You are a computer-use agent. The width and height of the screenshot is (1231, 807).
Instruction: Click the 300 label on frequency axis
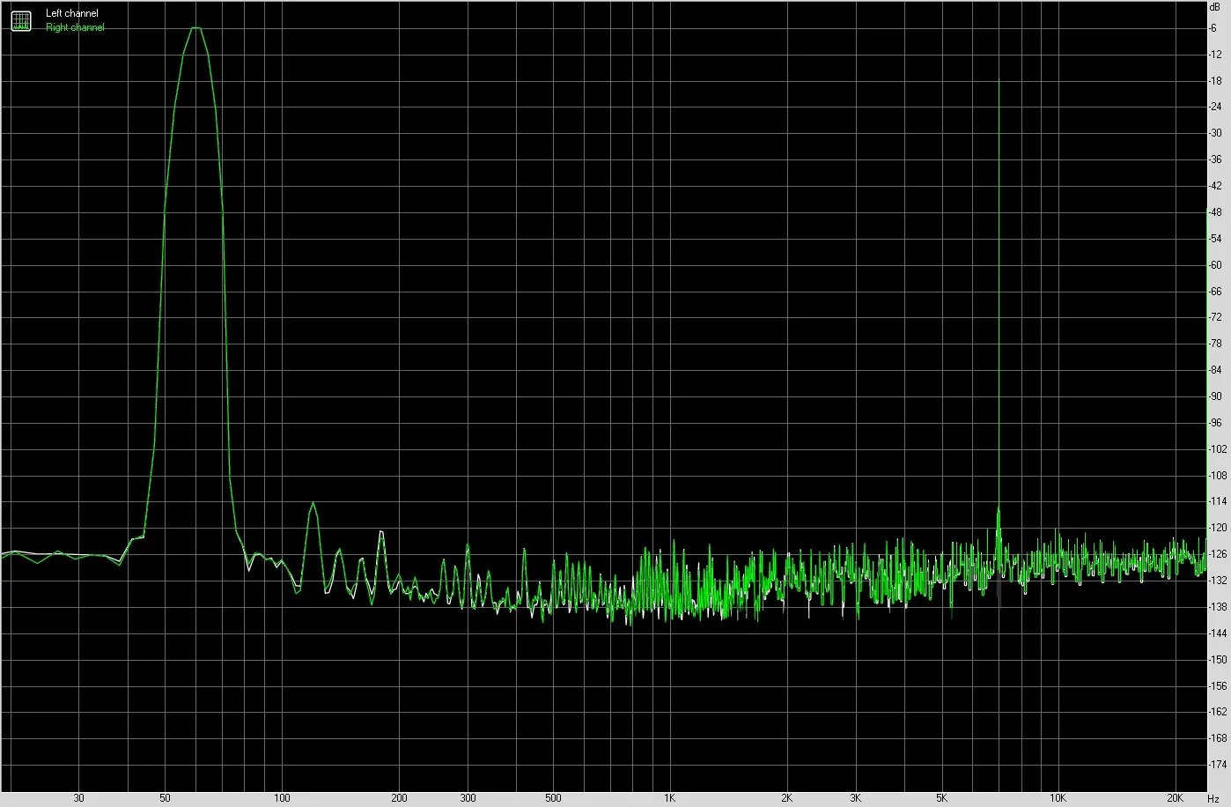point(468,798)
